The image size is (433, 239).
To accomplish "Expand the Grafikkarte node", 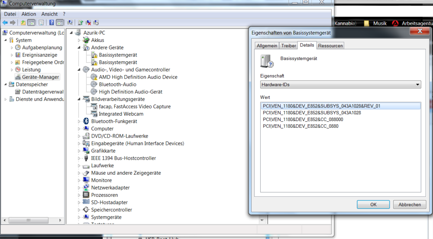I will 79,151.
